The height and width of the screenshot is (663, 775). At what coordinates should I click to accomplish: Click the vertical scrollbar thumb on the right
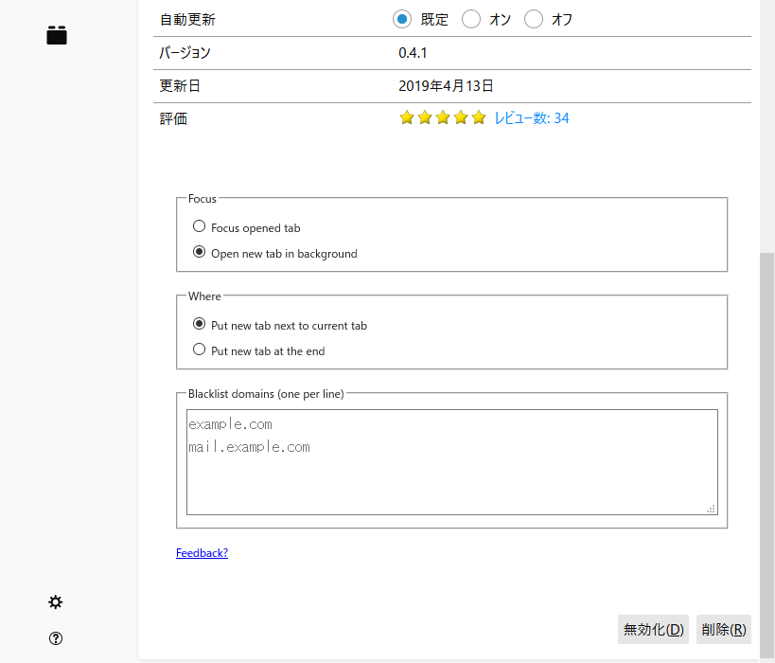(x=767, y=456)
